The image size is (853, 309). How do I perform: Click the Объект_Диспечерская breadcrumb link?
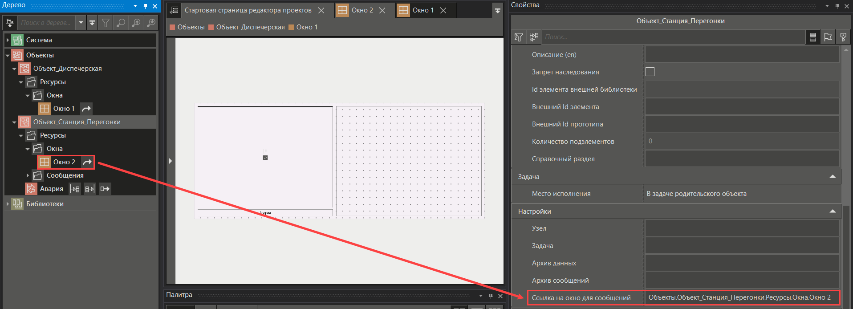click(x=250, y=27)
